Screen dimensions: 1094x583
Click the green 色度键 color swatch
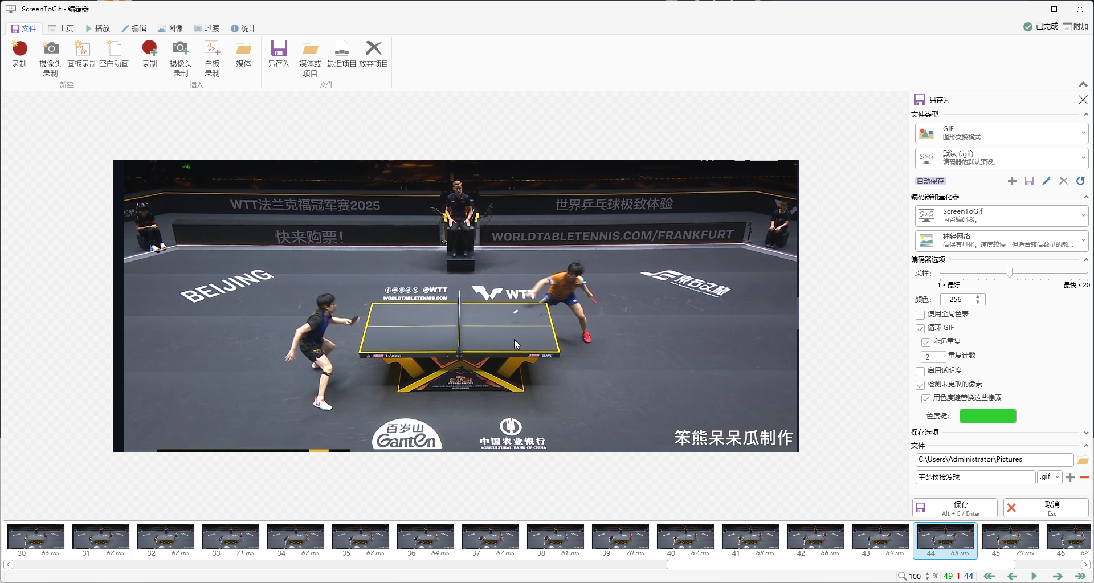(x=987, y=416)
